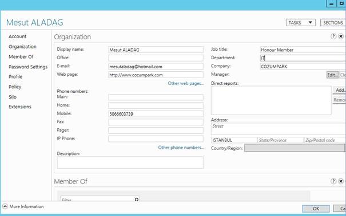Go to Member Of section in sidebar
This screenshot has height=216, width=346.
point(21,57)
